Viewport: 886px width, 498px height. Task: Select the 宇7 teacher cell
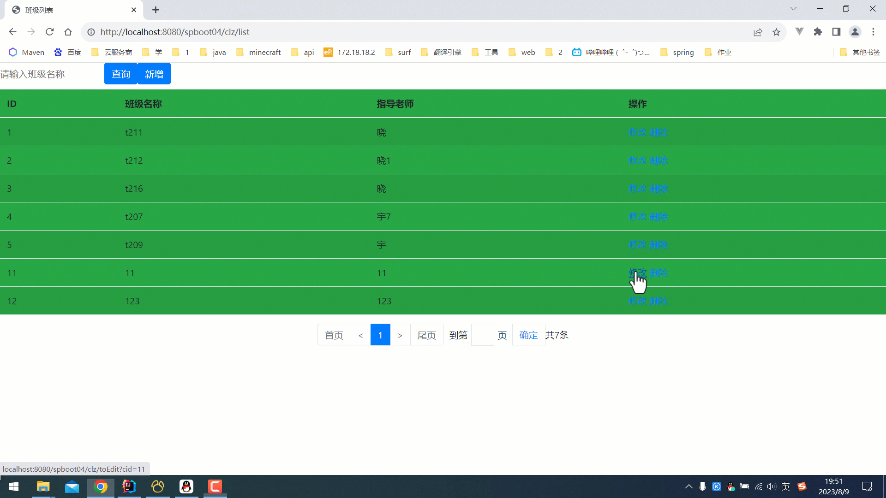(383, 217)
